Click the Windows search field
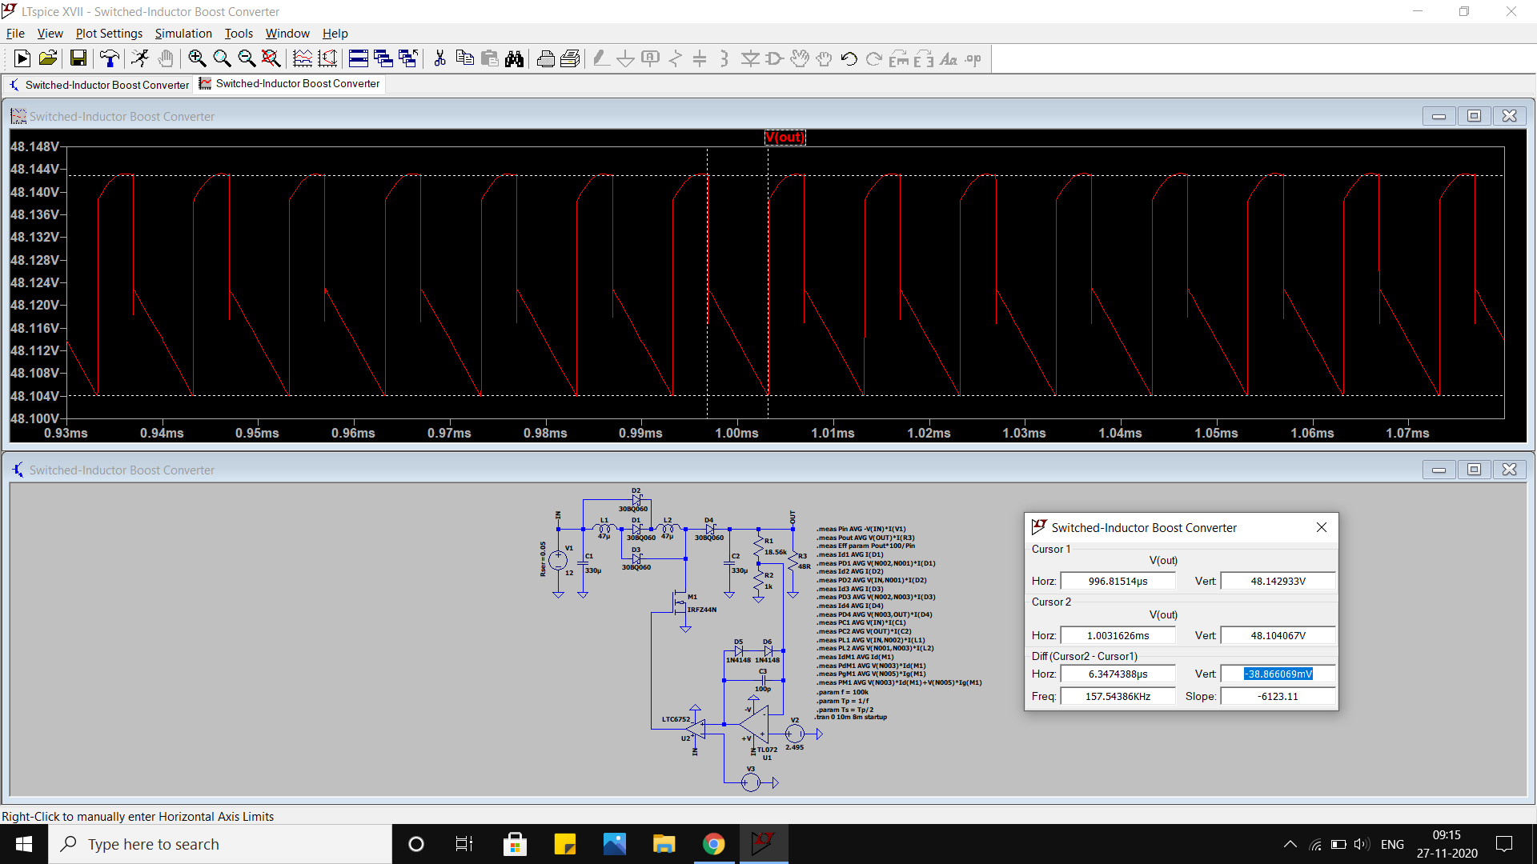The image size is (1537, 864). (x=220, y=844)
